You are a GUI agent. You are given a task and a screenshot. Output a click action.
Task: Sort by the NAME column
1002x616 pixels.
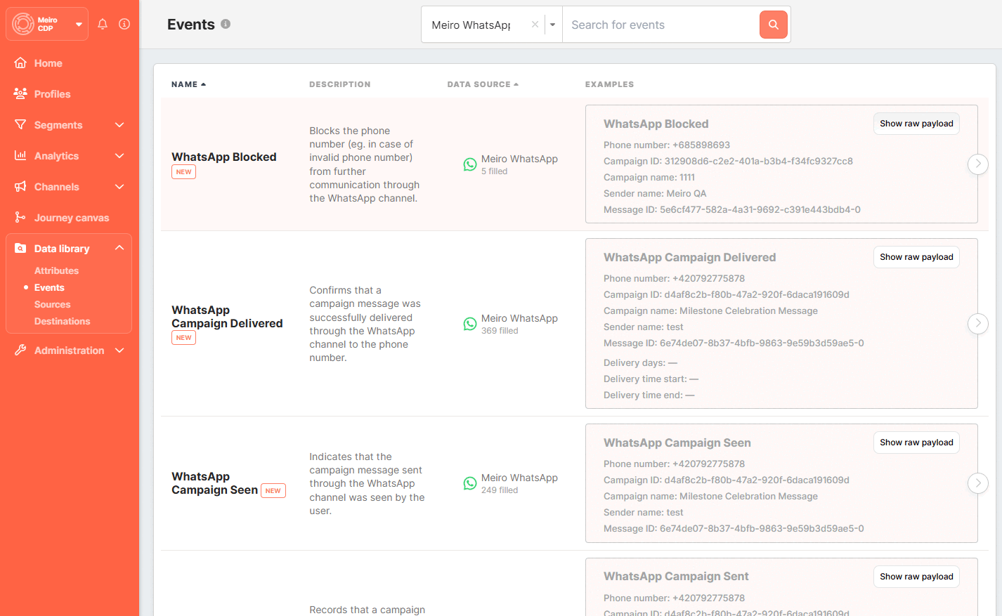[188, 84]
